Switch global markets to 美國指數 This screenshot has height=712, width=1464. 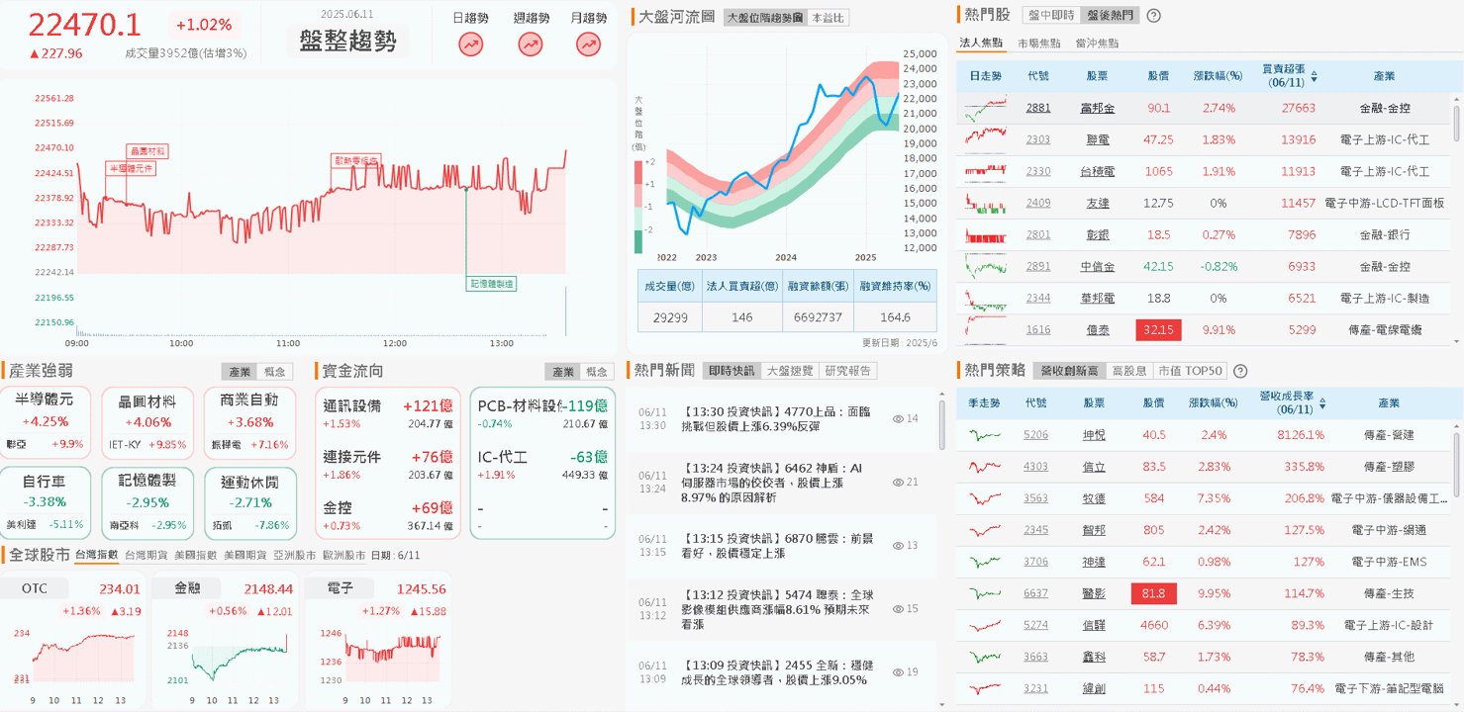click(195, 556)
